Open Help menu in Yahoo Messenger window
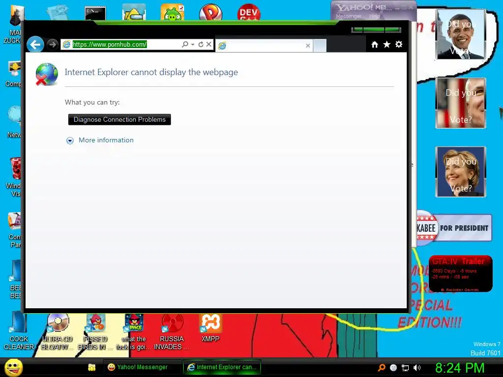This screenshot has width=503, height=377. pos(374,16)
